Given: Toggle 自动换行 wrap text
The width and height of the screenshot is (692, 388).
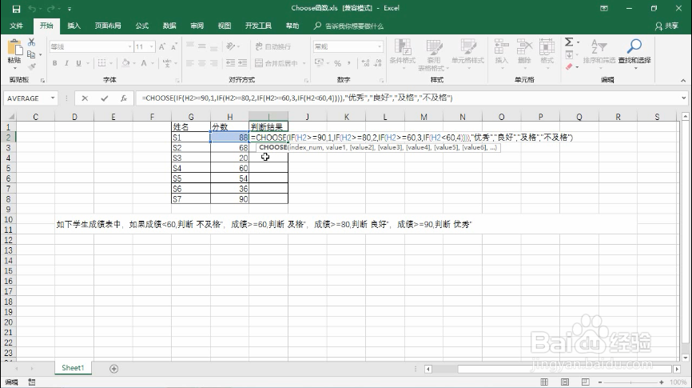Looking at the screenshot, I should (x=273, y=46).
